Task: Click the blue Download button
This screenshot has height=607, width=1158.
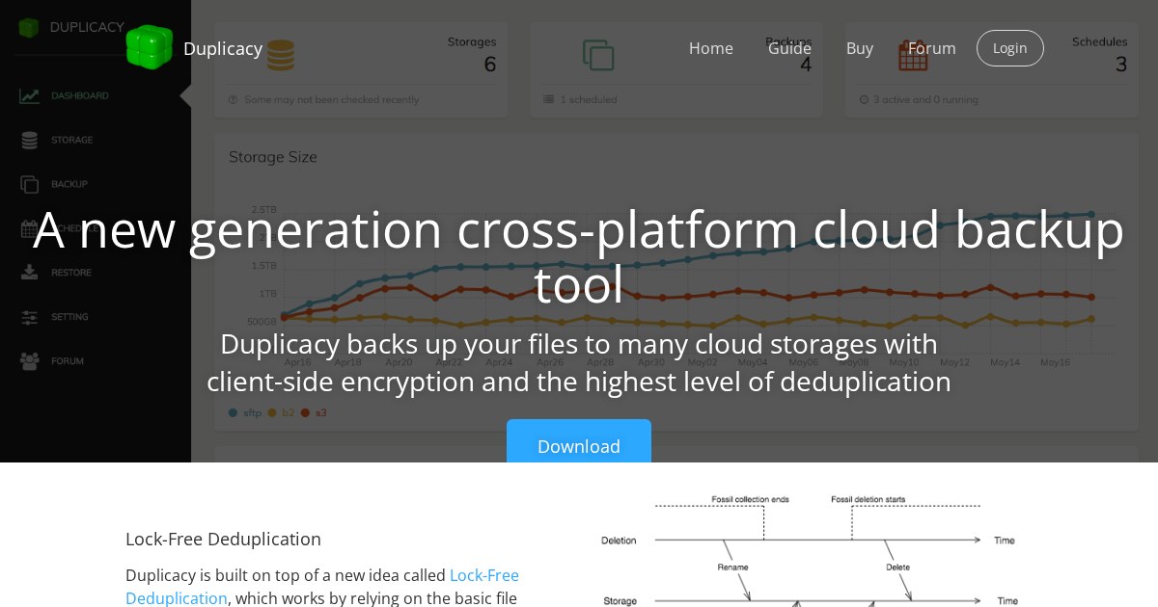Action: (x=579, y=441)
